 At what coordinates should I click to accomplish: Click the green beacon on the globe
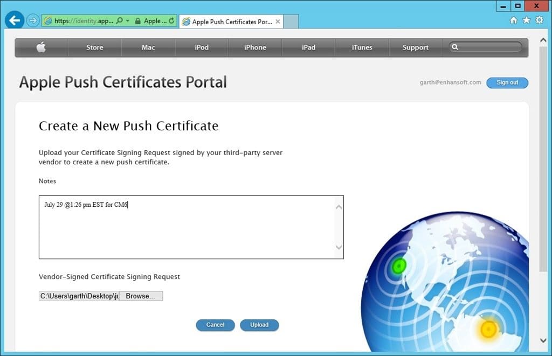(399, 266)
